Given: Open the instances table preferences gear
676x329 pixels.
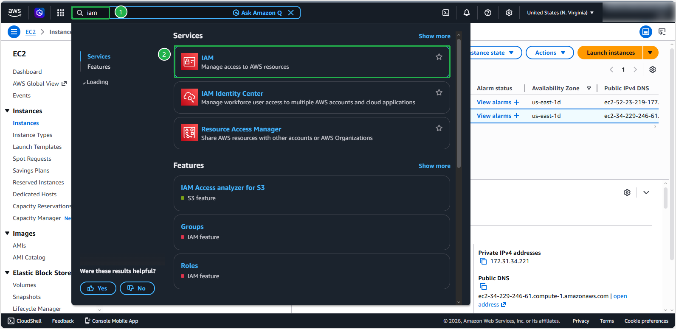Looking at the screenshot, I should (653, 70).
